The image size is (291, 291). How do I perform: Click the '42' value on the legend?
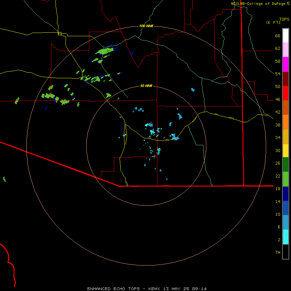point(278,112)
